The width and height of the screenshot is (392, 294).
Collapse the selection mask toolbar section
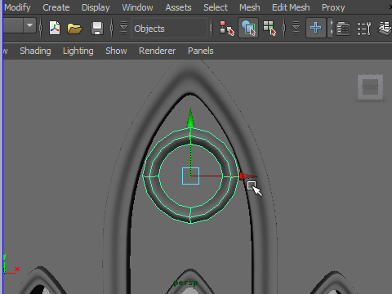tap(123, 28)
